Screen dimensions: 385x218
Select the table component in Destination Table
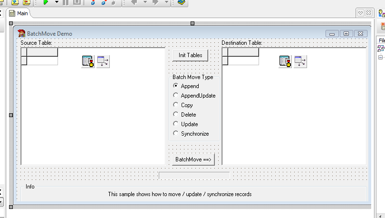coord(285,61)
